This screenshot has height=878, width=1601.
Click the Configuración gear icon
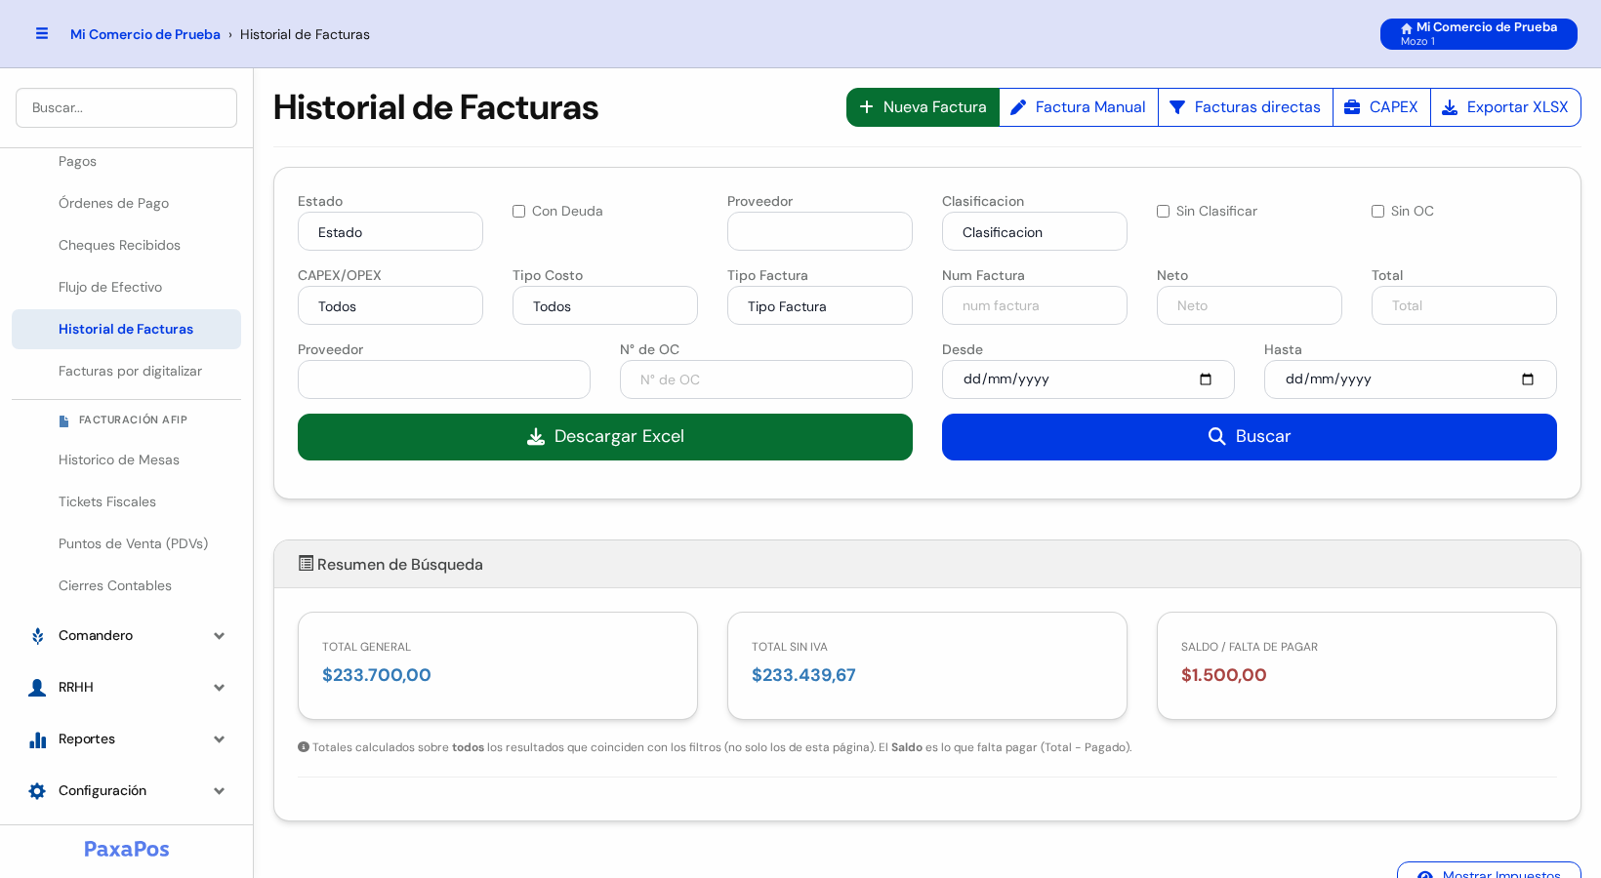pos(37,791)
